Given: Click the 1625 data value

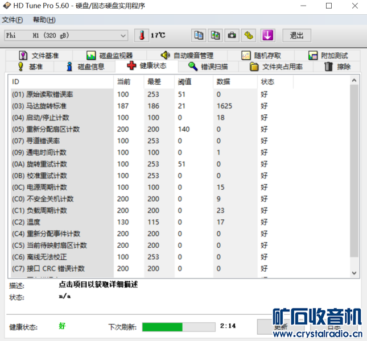Looking at the screenshot, I should tap(224, 106).
